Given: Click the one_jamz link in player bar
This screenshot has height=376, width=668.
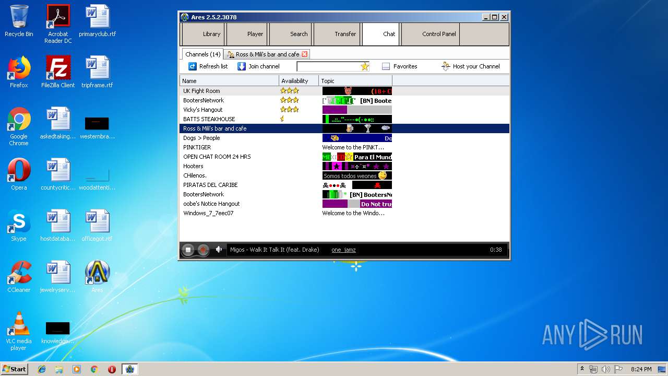Looking at the screenshot, I should tap(343, 250).
